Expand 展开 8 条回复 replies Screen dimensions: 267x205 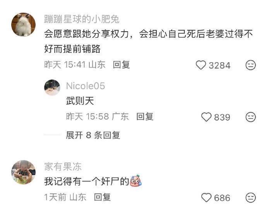(93, 135)
